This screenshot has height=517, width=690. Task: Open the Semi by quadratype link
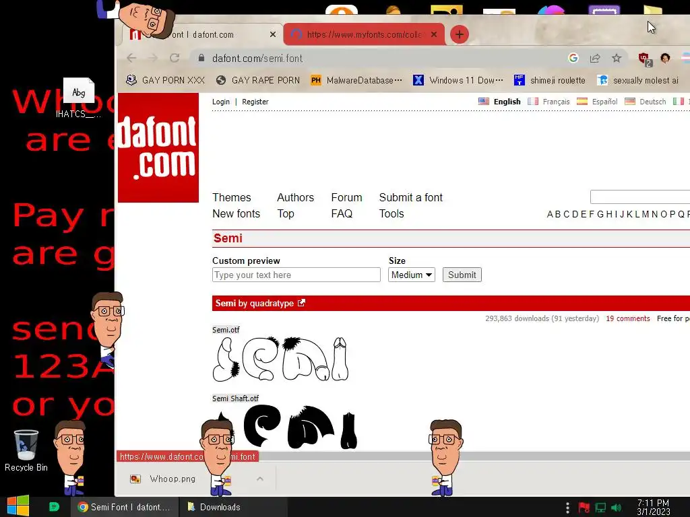coord(254,304)
